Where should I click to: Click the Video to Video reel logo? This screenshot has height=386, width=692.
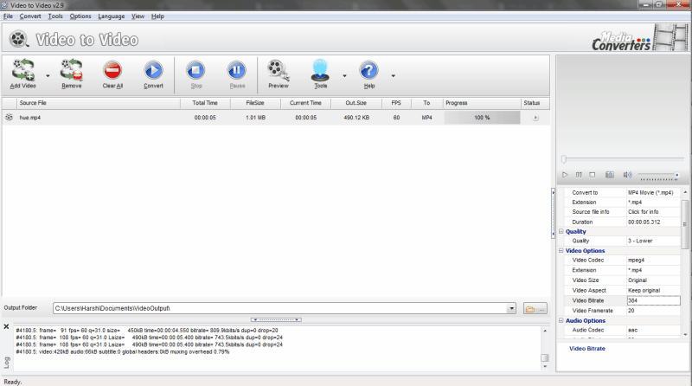(18, 39)
